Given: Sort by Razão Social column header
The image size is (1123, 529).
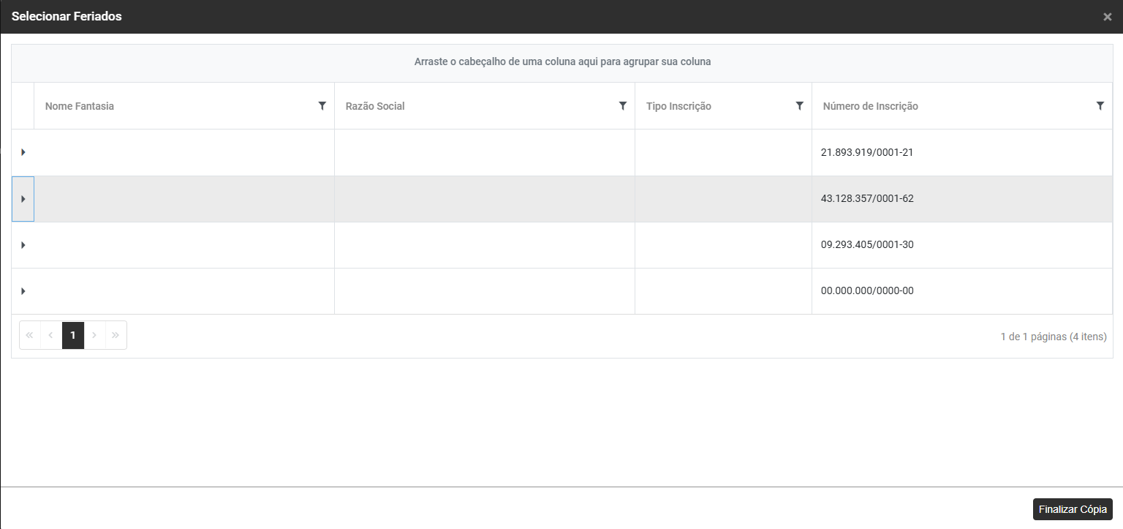Looking at the screenshot, I should tap(375, 106).
